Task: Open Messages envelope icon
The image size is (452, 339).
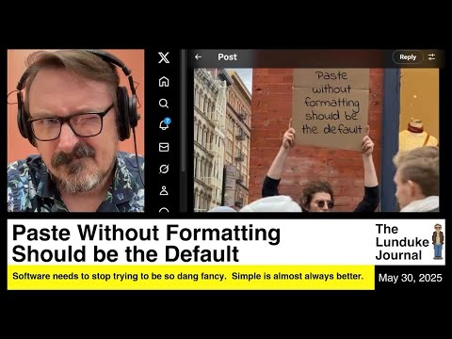Action: point(164,147)
